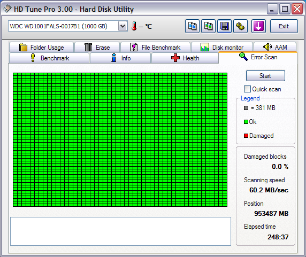
Task: Go to the Disk monitor tab
Action: coord(222,48)
